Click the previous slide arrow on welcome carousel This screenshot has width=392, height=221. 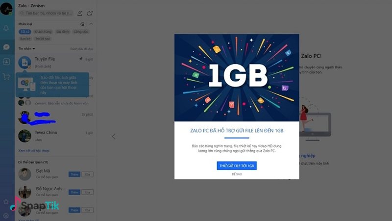point(114,136)
